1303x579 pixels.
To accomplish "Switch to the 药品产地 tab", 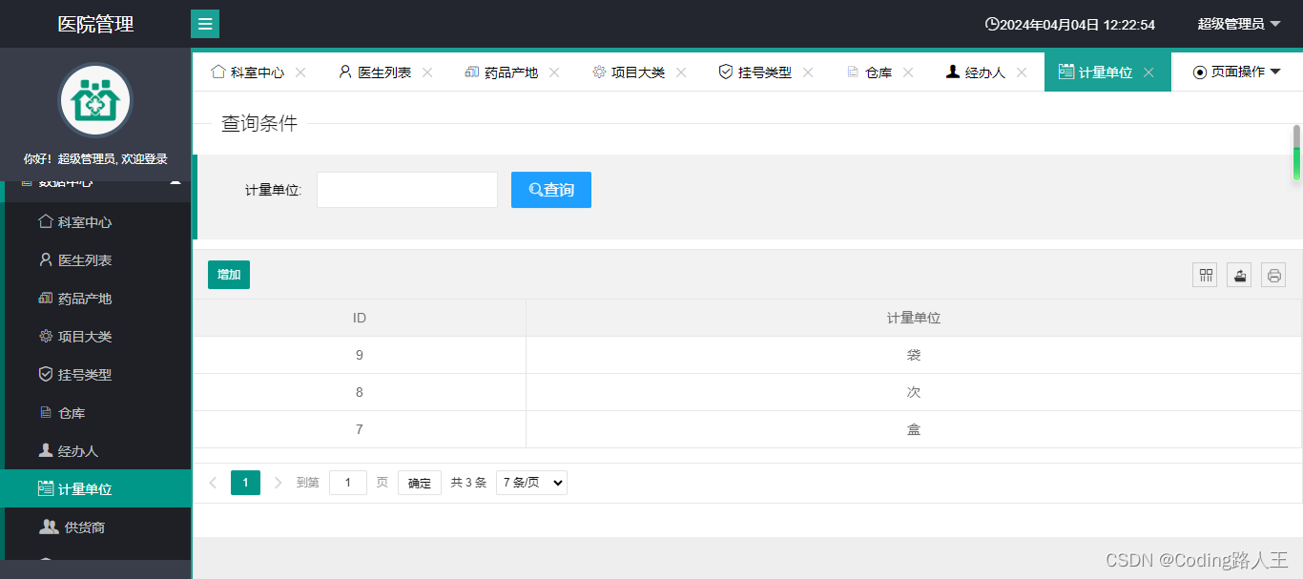I will [x=502, y=72].
